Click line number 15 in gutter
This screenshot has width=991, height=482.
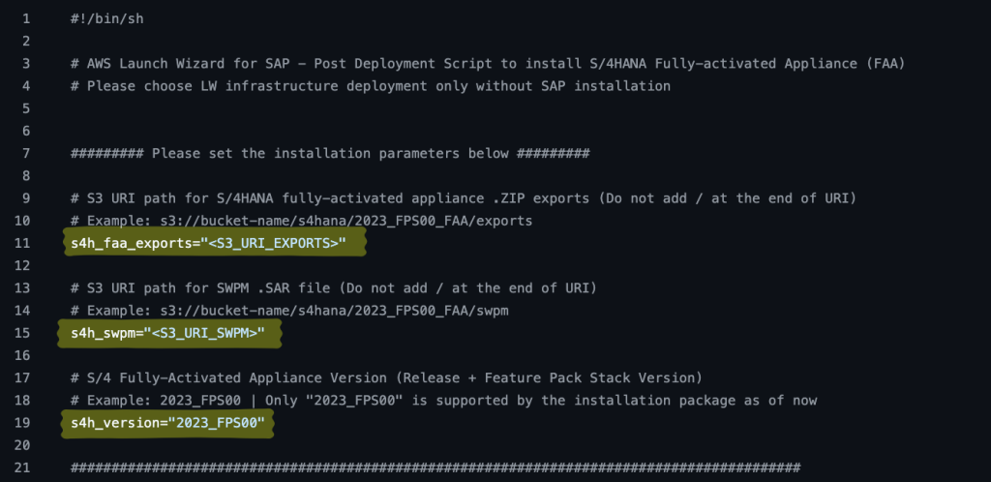22,333
